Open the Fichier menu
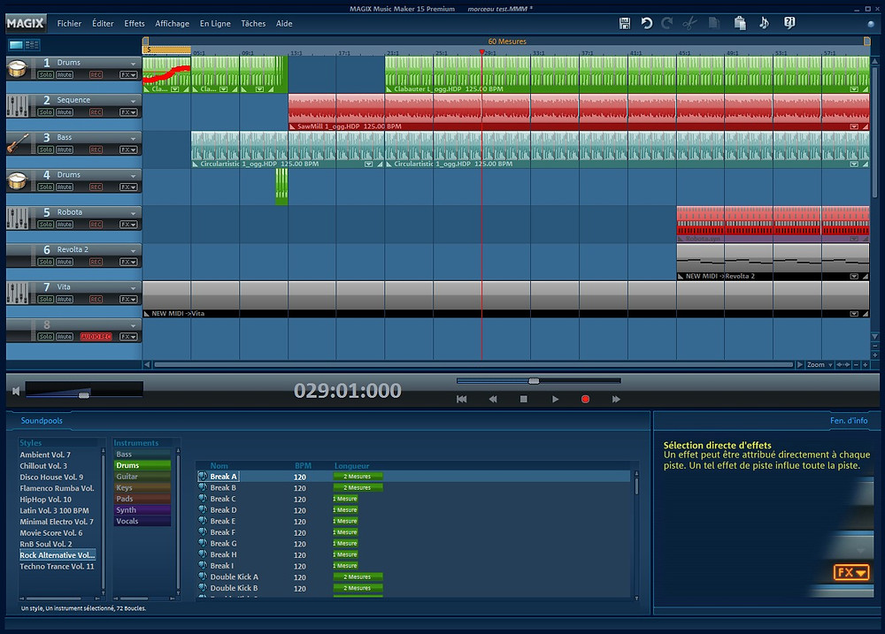The image size is (885, 634). [69, 24]
